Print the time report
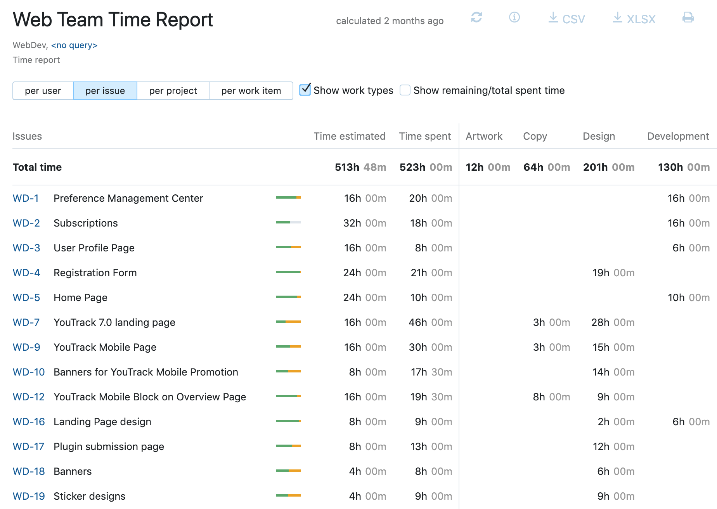This screenshot has width=717, height=509. 688,17
